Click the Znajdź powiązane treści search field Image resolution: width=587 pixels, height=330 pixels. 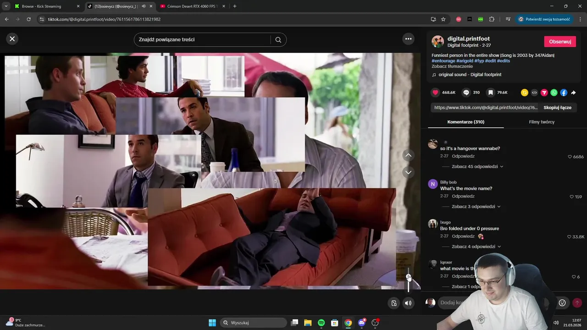click(x=204, y=39)
